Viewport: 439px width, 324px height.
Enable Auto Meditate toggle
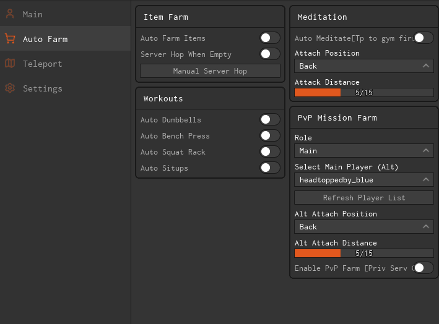click(x=423, y=38)
